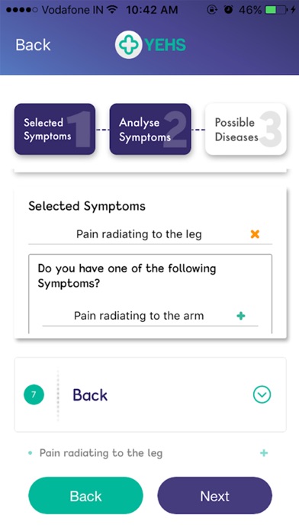The width and height of the screenshot is (299, 531).
Task: Tap the number 7 green badge
Action: click(x=34, y=394)
